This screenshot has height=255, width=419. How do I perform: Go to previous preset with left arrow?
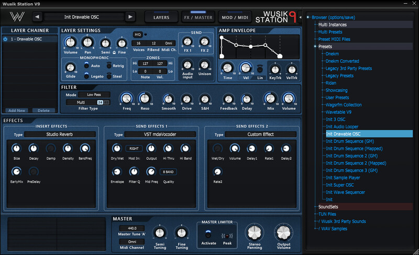37,17
